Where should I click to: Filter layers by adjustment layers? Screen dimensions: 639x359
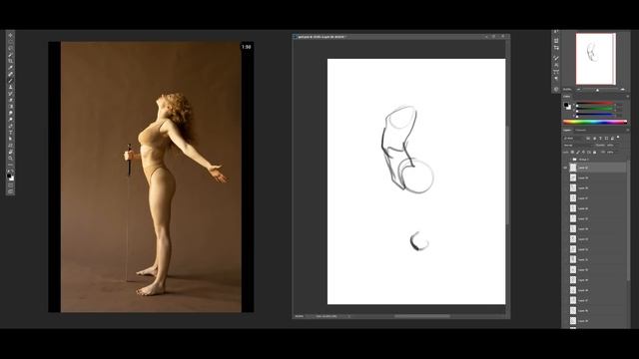595,139
